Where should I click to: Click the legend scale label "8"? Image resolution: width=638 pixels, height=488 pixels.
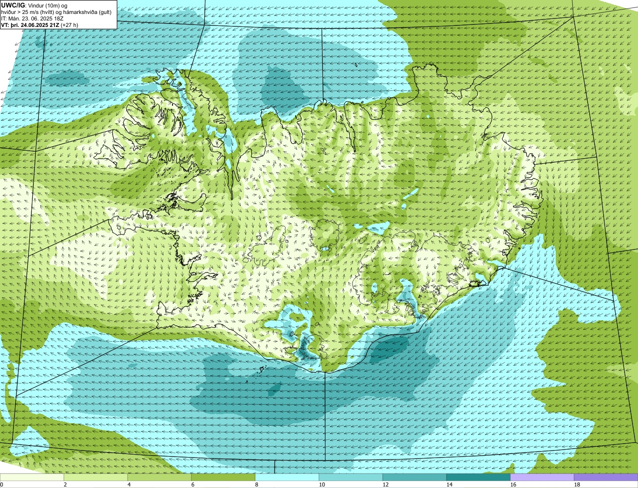(257, 485)
